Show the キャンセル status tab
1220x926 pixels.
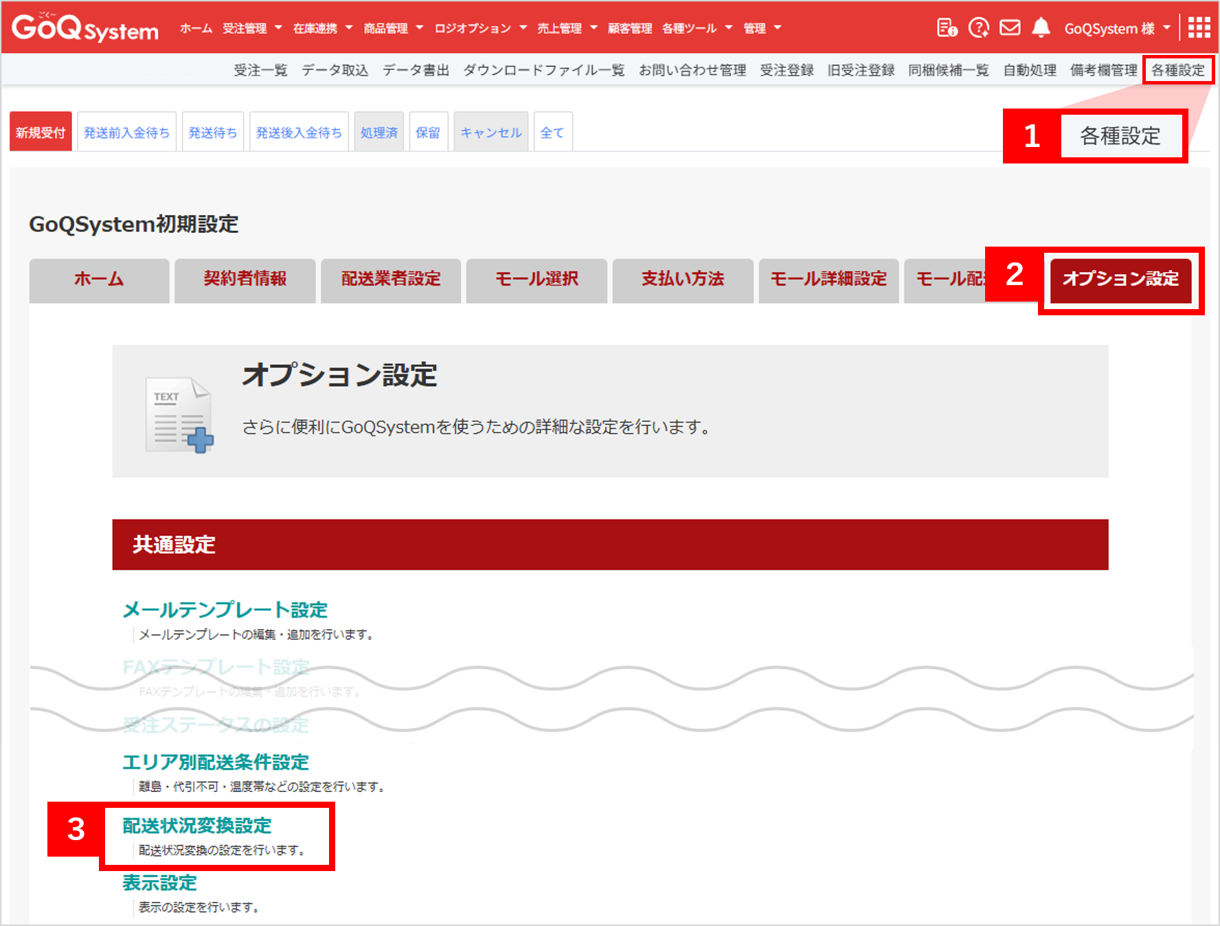[490, 133]
